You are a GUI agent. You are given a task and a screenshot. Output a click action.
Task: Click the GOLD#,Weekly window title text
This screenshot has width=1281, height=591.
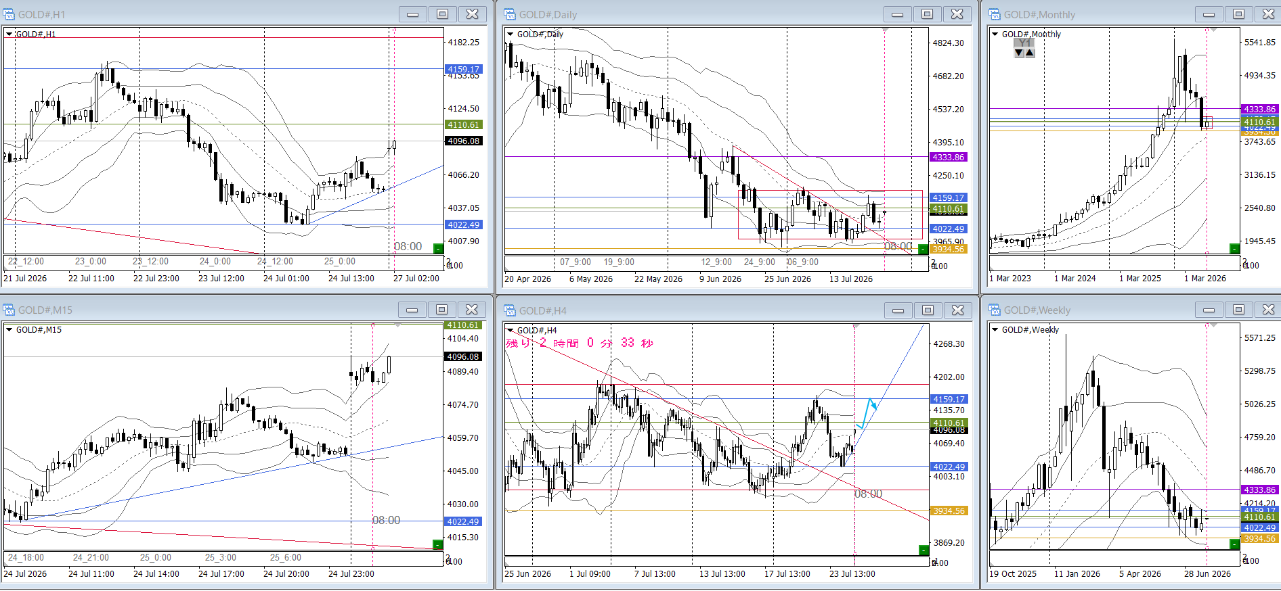point(1037,310)
